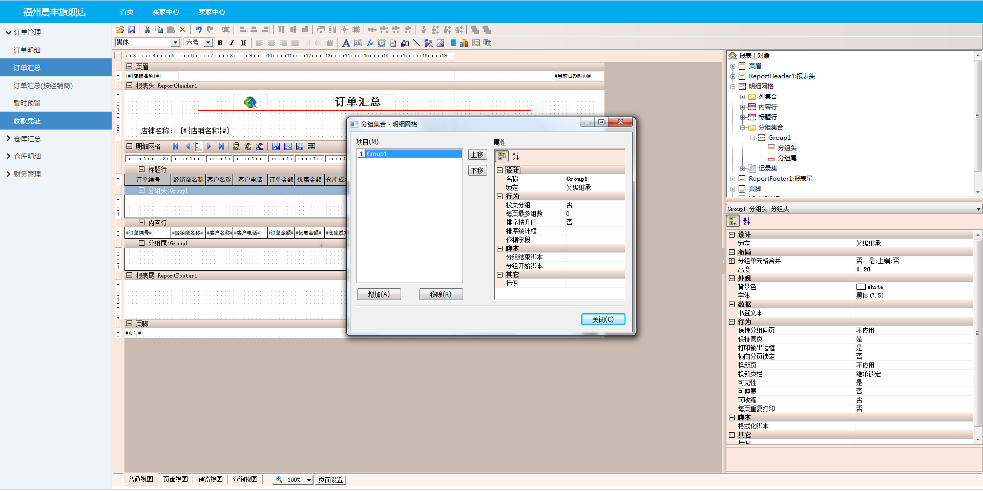983x491 pixels.
Task: Insert system variable box (clock icon)
Action: click(381, 43)
